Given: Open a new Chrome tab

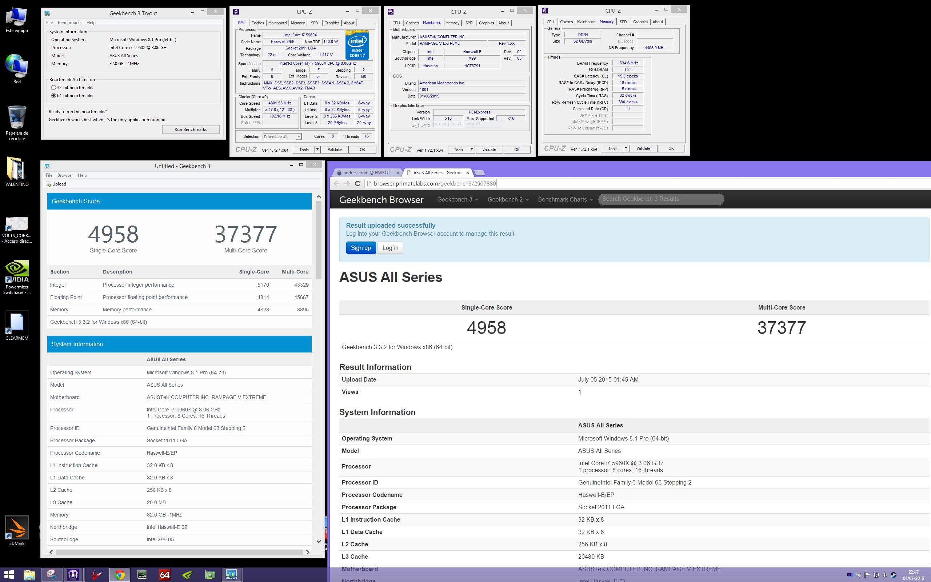Looking at the screenshot, I should pos(479,173).
